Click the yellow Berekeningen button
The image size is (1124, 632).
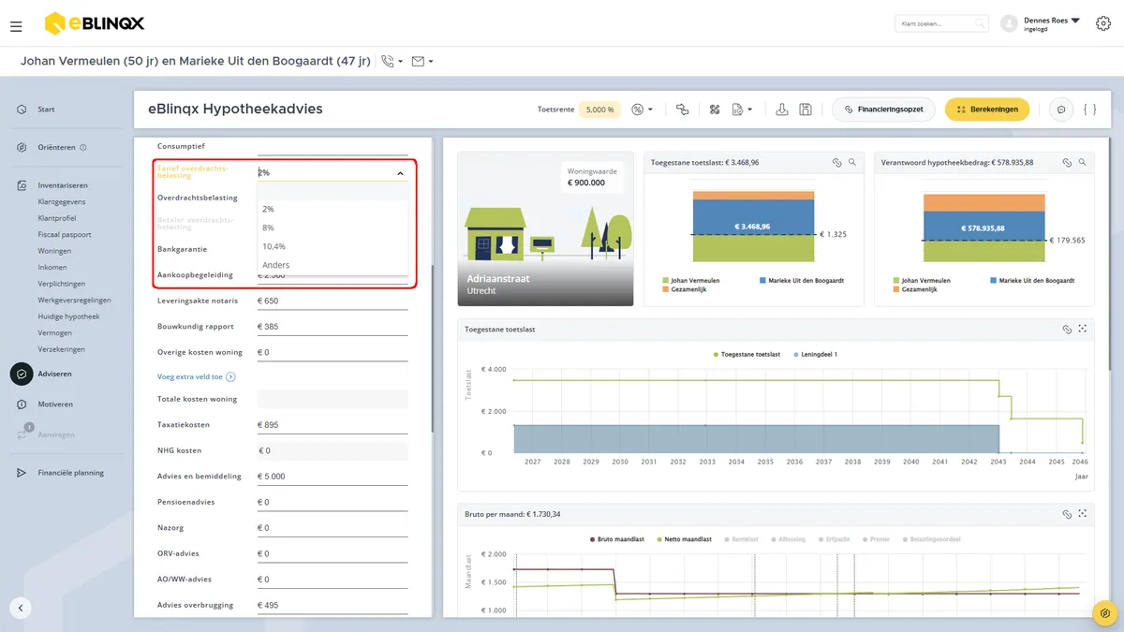point(987,110)
